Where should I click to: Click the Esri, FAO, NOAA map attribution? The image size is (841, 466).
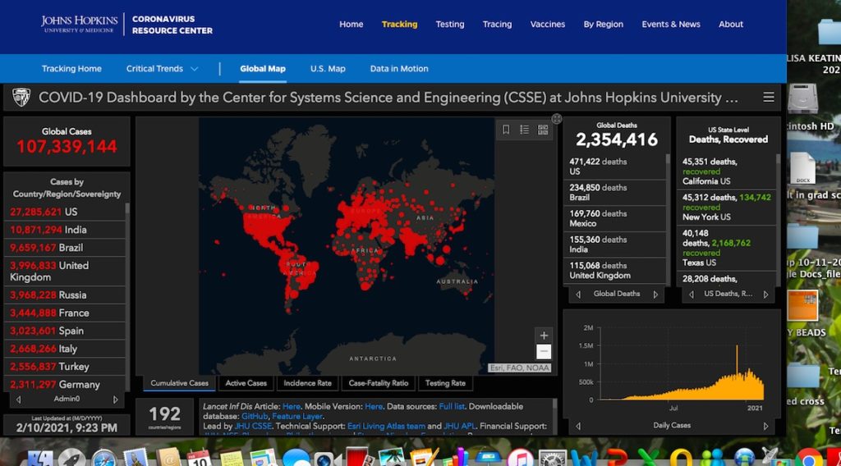tap(519, 368)
